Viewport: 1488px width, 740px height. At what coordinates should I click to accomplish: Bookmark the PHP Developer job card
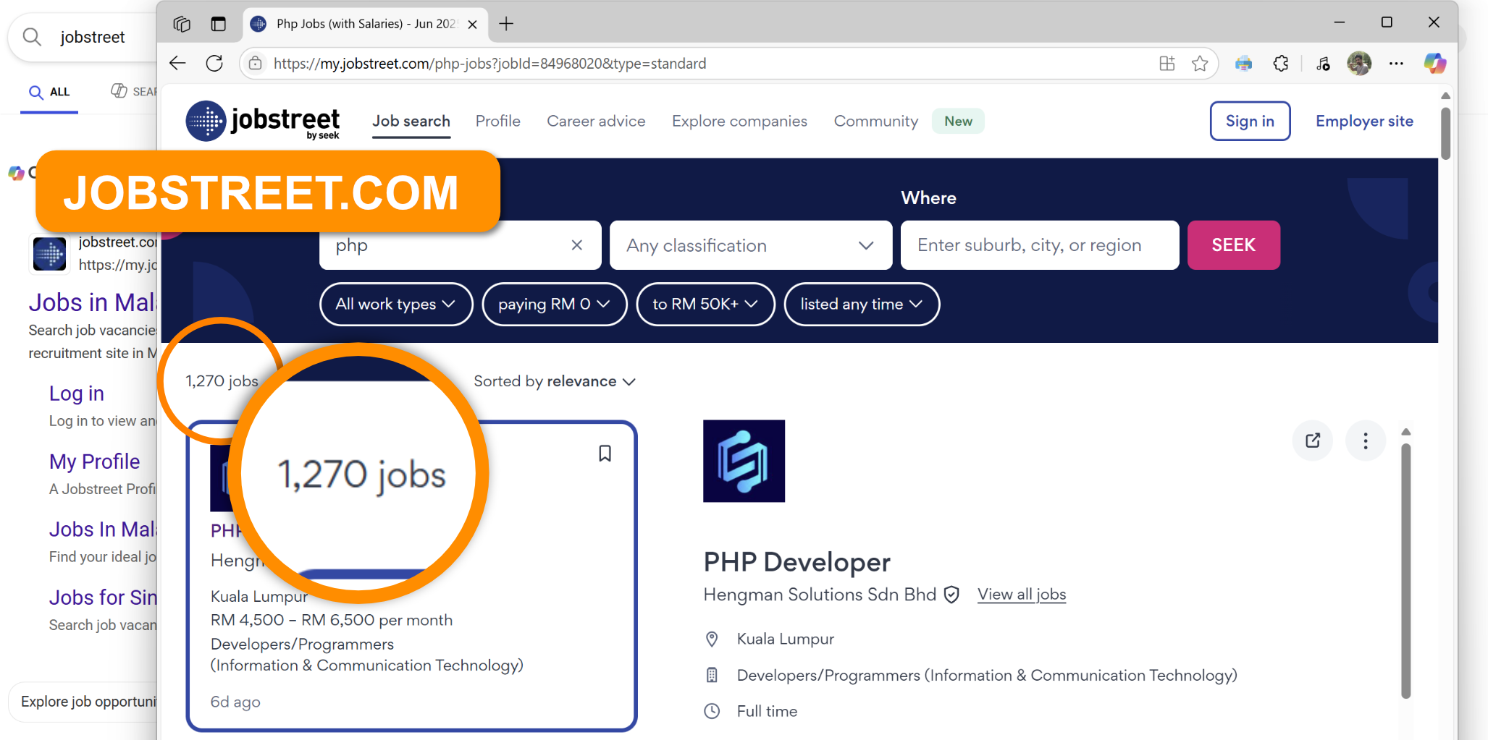[x=605, y=454]
